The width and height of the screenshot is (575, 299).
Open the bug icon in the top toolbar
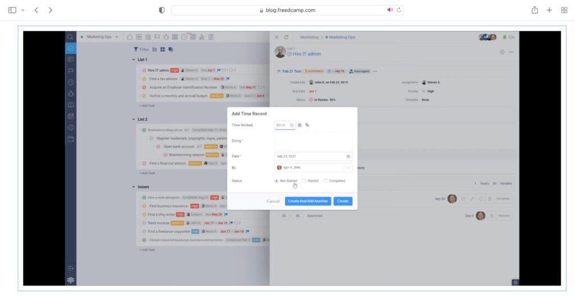(166, 37)
